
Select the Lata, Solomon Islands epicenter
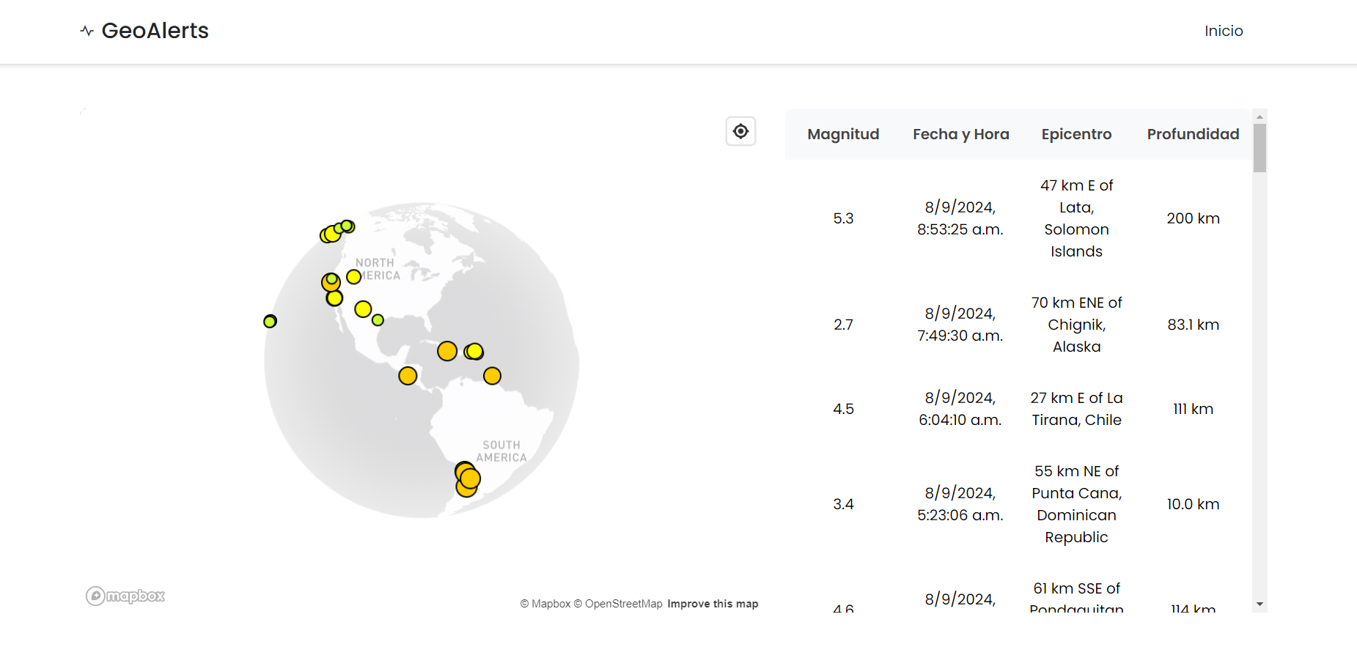(1076, 218)
